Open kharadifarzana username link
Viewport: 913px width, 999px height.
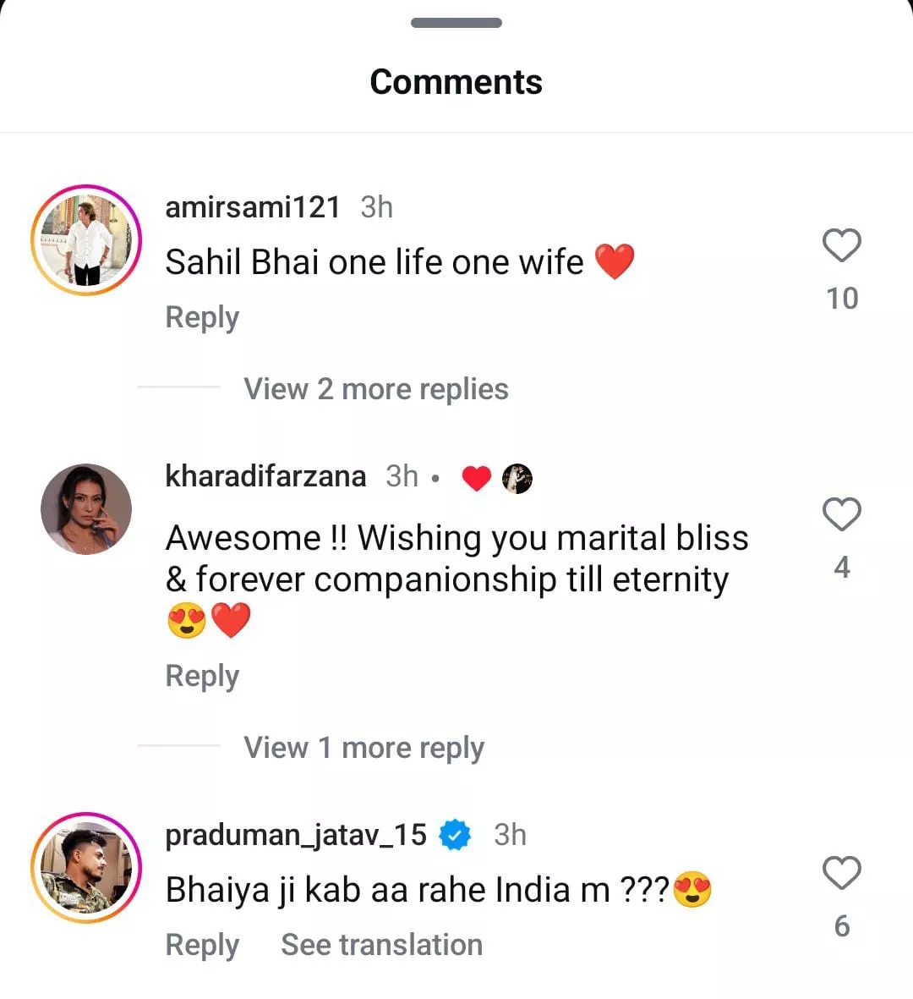(x=265, y=476)
